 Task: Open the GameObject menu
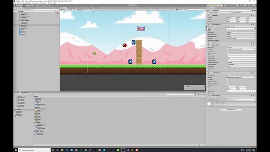pyautogui.click(x=28, y=3)
